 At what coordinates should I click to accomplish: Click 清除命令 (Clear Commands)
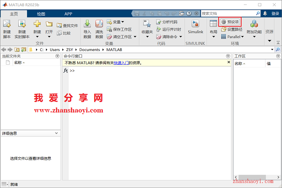click(x=167, y=37)
